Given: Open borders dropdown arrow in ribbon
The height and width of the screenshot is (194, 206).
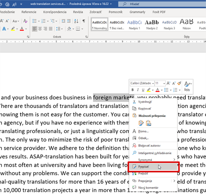Looking at the screenshot, I should [x=82, y=29].
